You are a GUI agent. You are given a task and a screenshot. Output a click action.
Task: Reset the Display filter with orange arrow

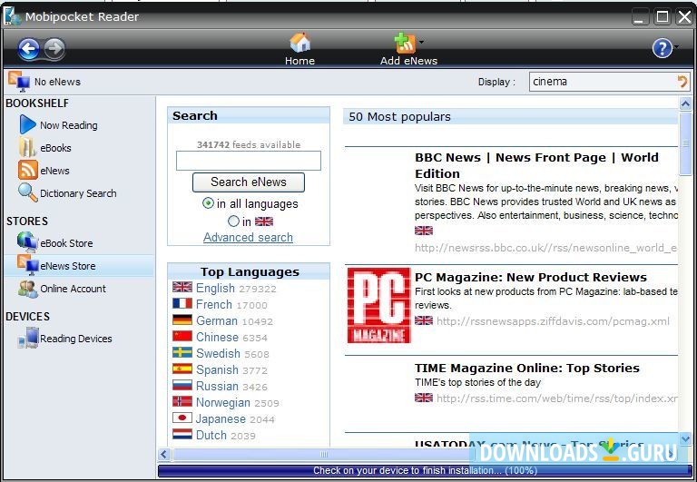tap(682, 82)
